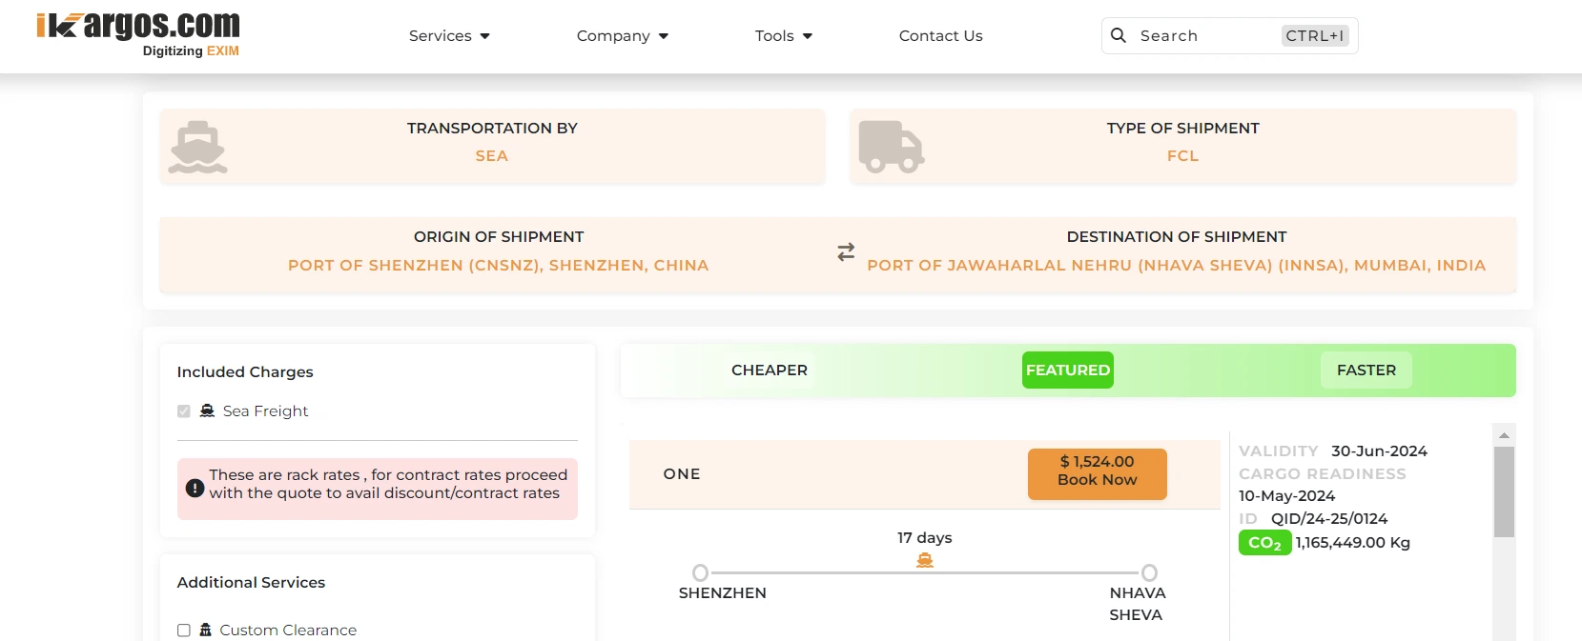Viewport: 1582px width, 641px height.
Task: Click the results list scrollbar thumb
Action: pyautogui.click(x=1504, y=491)
